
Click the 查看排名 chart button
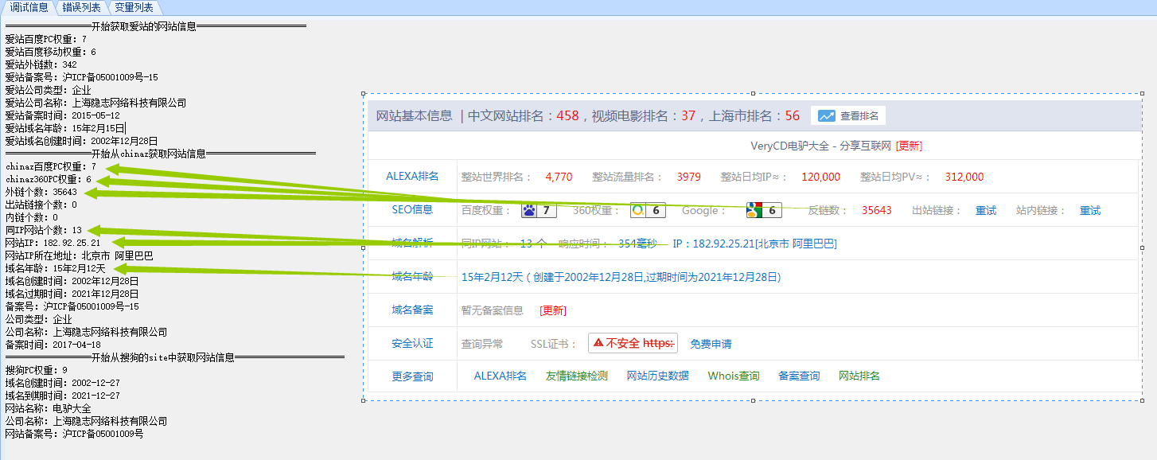pyautogui.click(x=848, y=115)
